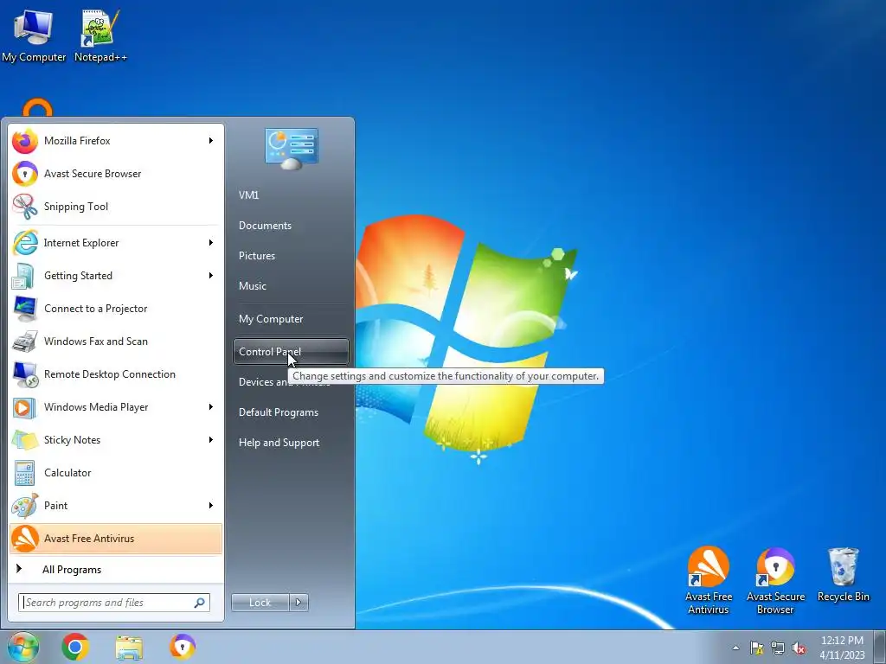
Task: Open My Computer desktop icon
Action: pos(34,36)
